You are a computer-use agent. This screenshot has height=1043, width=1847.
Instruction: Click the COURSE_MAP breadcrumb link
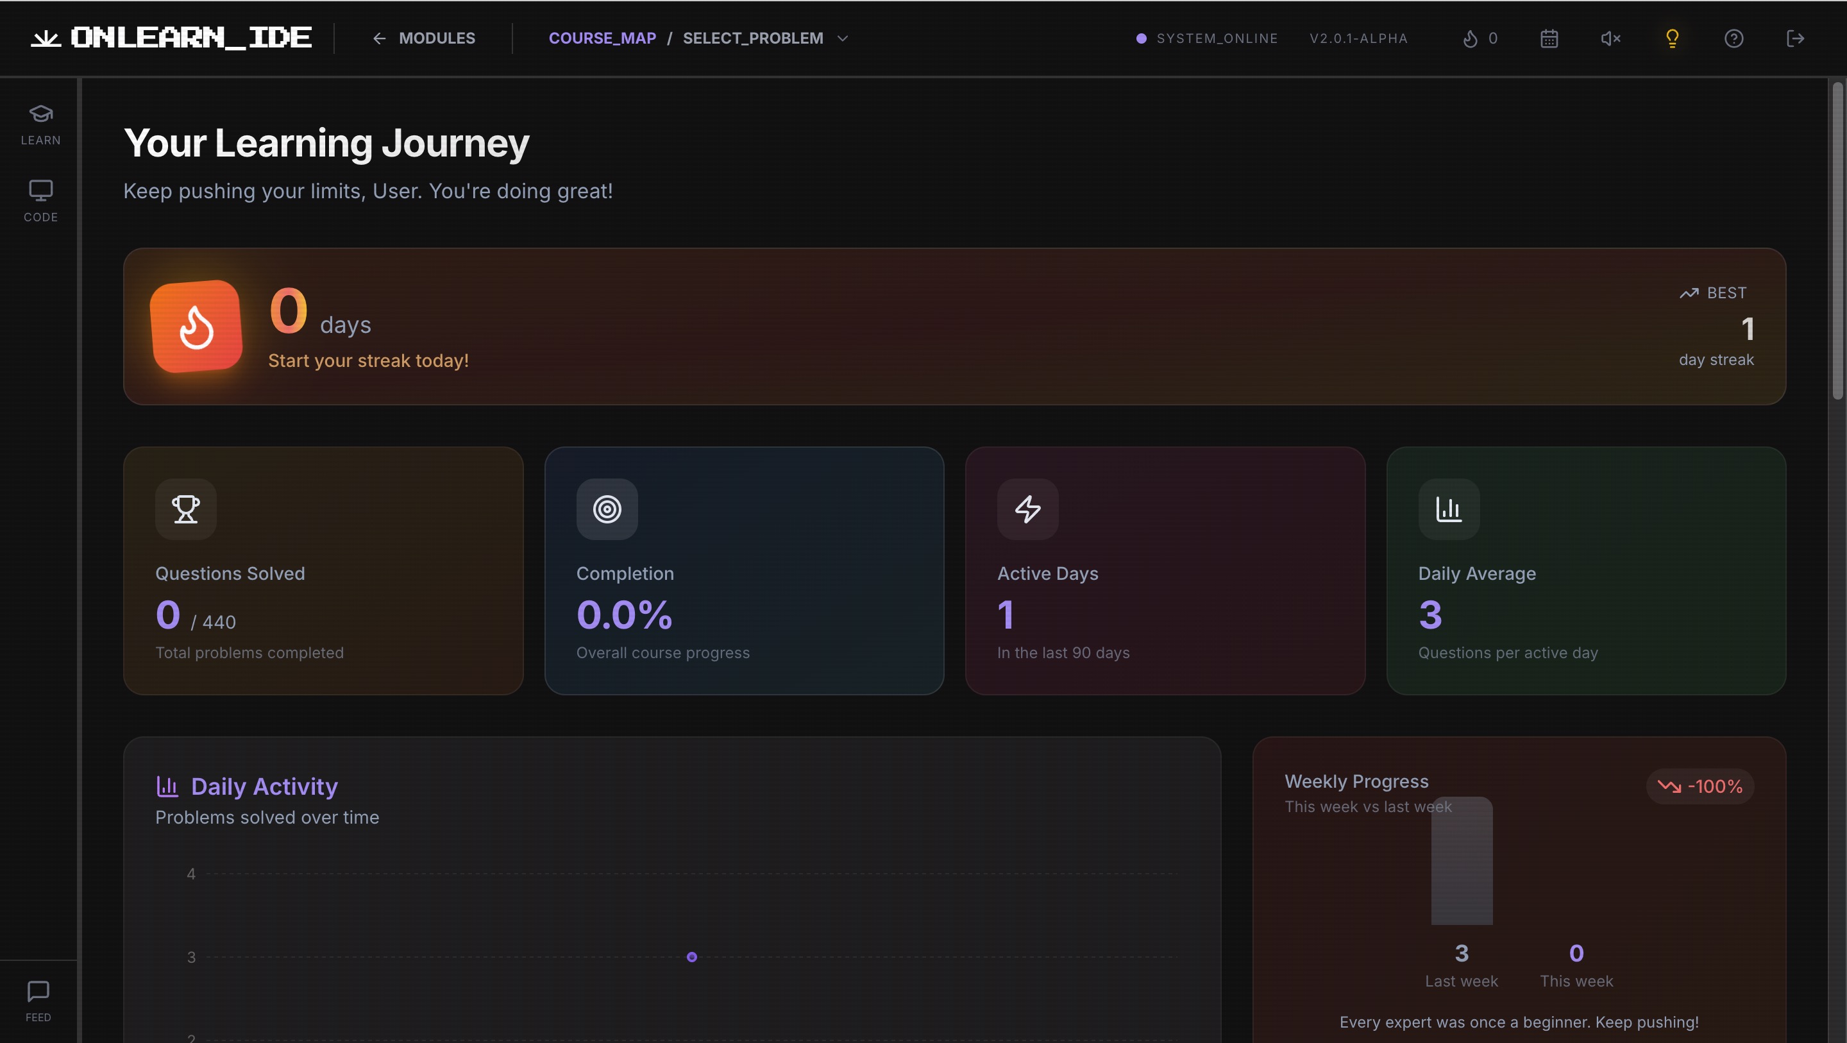(x=602, y=38)
